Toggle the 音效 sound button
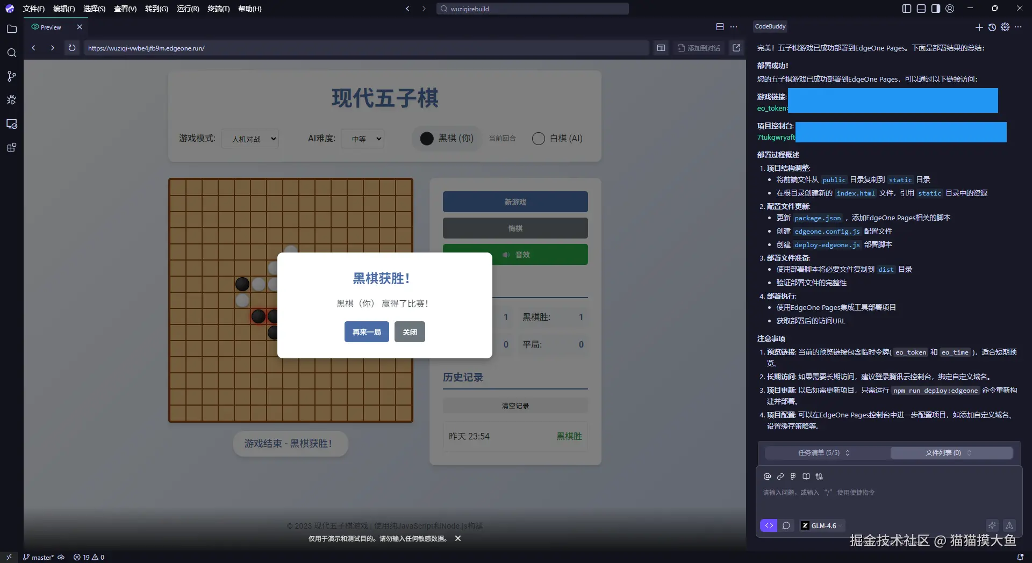The height and width of the screenshot is (563, 1032). click(x=515, y=255)
